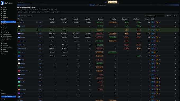Open Investor Relations in the sidebar

(7, 34)
